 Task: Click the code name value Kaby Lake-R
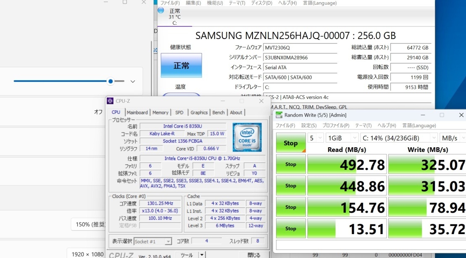(x=162, y=133)
